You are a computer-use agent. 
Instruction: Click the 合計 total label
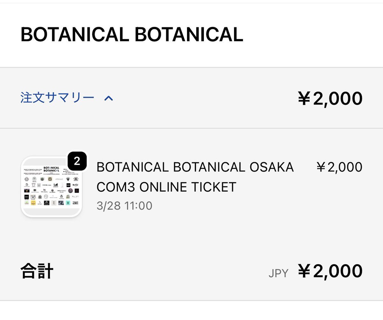point(37,272)
